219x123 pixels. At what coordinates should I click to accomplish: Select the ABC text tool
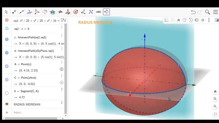click(x=99, y=12)
